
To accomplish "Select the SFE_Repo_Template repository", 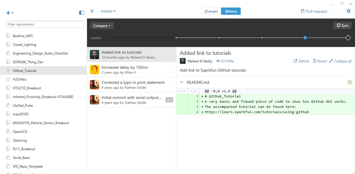I will pos(44,166).
